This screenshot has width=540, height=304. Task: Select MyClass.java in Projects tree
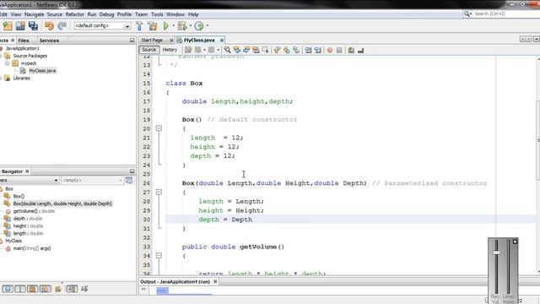point(42,71)
